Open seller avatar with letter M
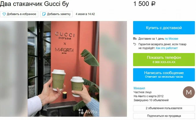The image size is (196, 120). [189, 92]
